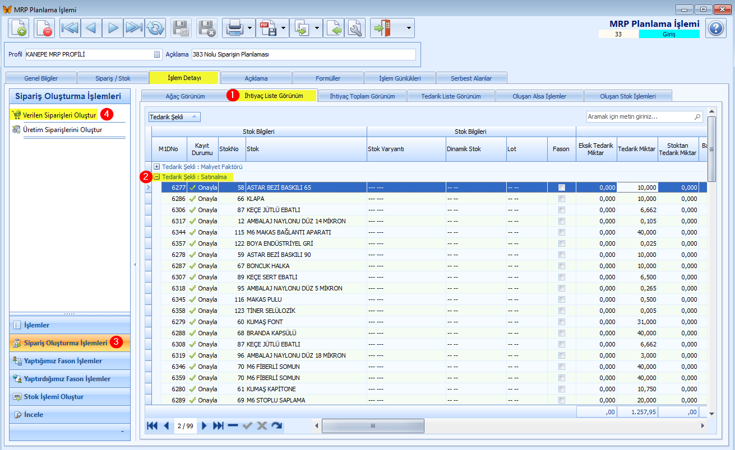The width and height of the screenshot is (735, 450).
Task: Collapse the Tedarik Şekli : Satınalma group
Action: coord(157,177)
